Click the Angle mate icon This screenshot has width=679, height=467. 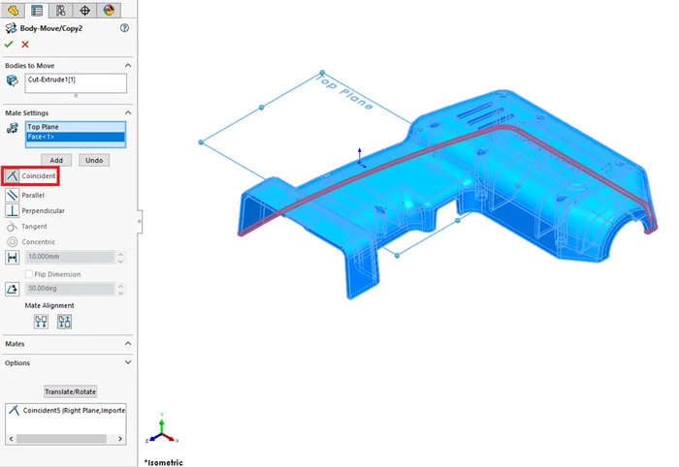click(13, 289)
